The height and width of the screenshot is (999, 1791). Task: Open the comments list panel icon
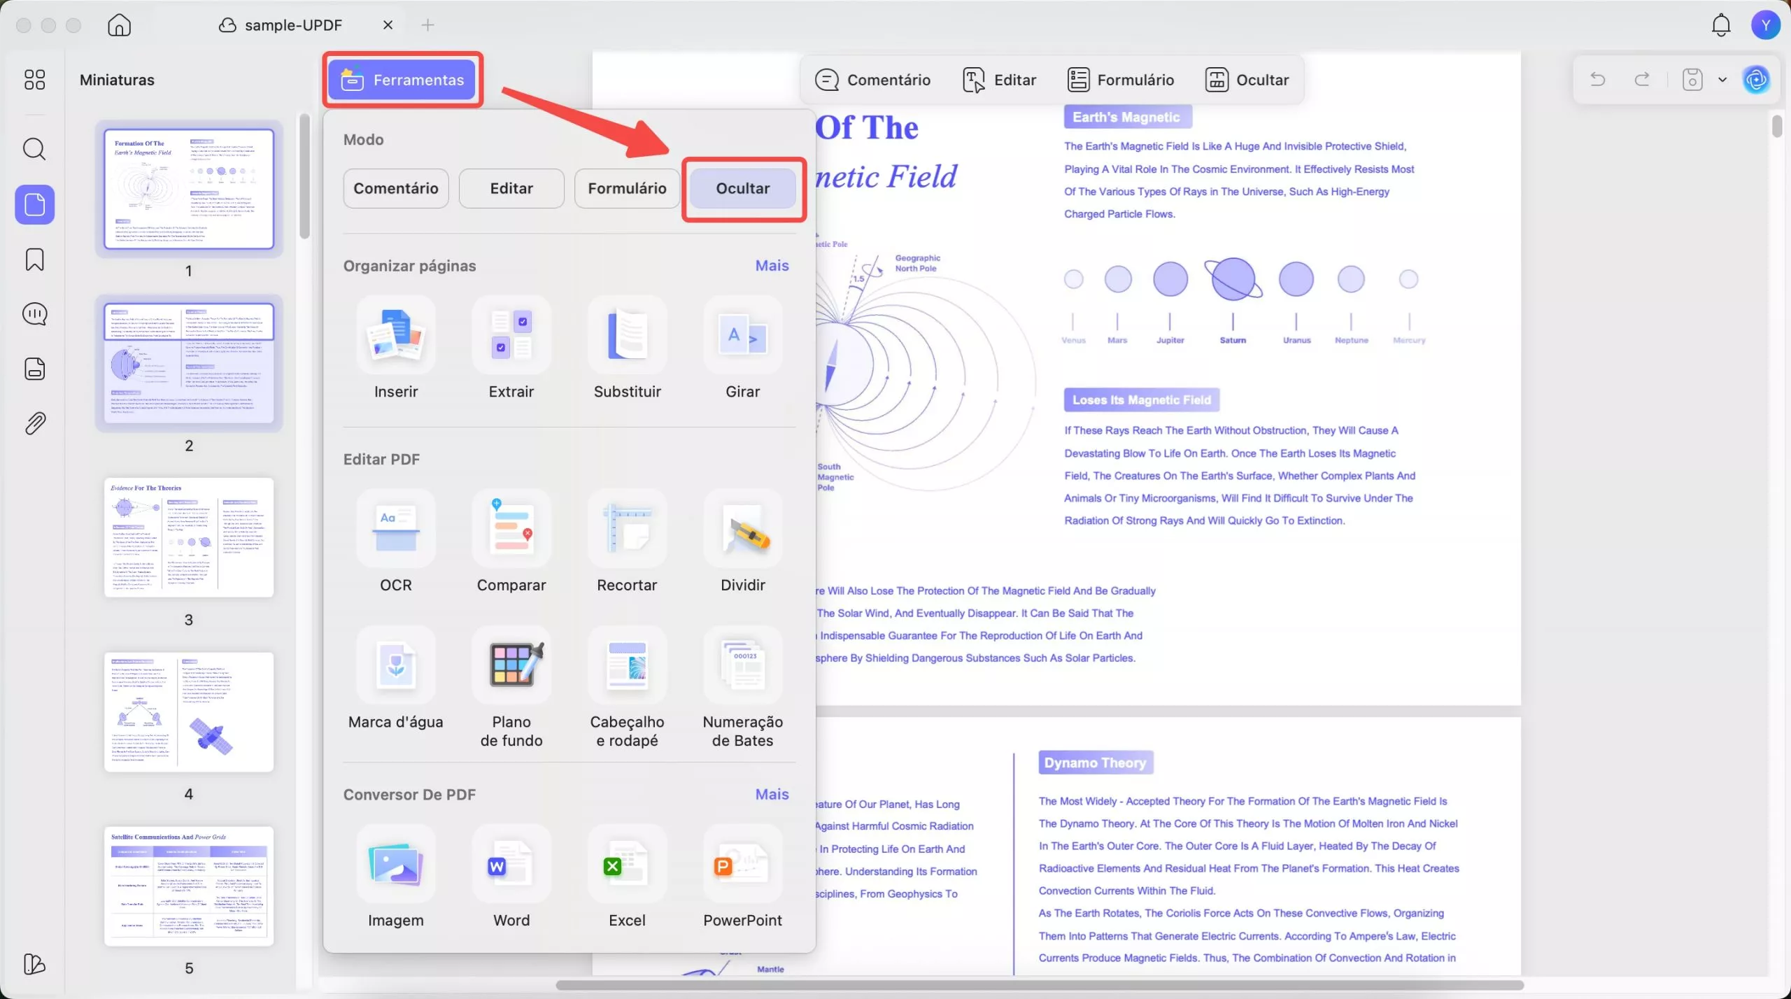pyautogui.click(x=34, y=314)
